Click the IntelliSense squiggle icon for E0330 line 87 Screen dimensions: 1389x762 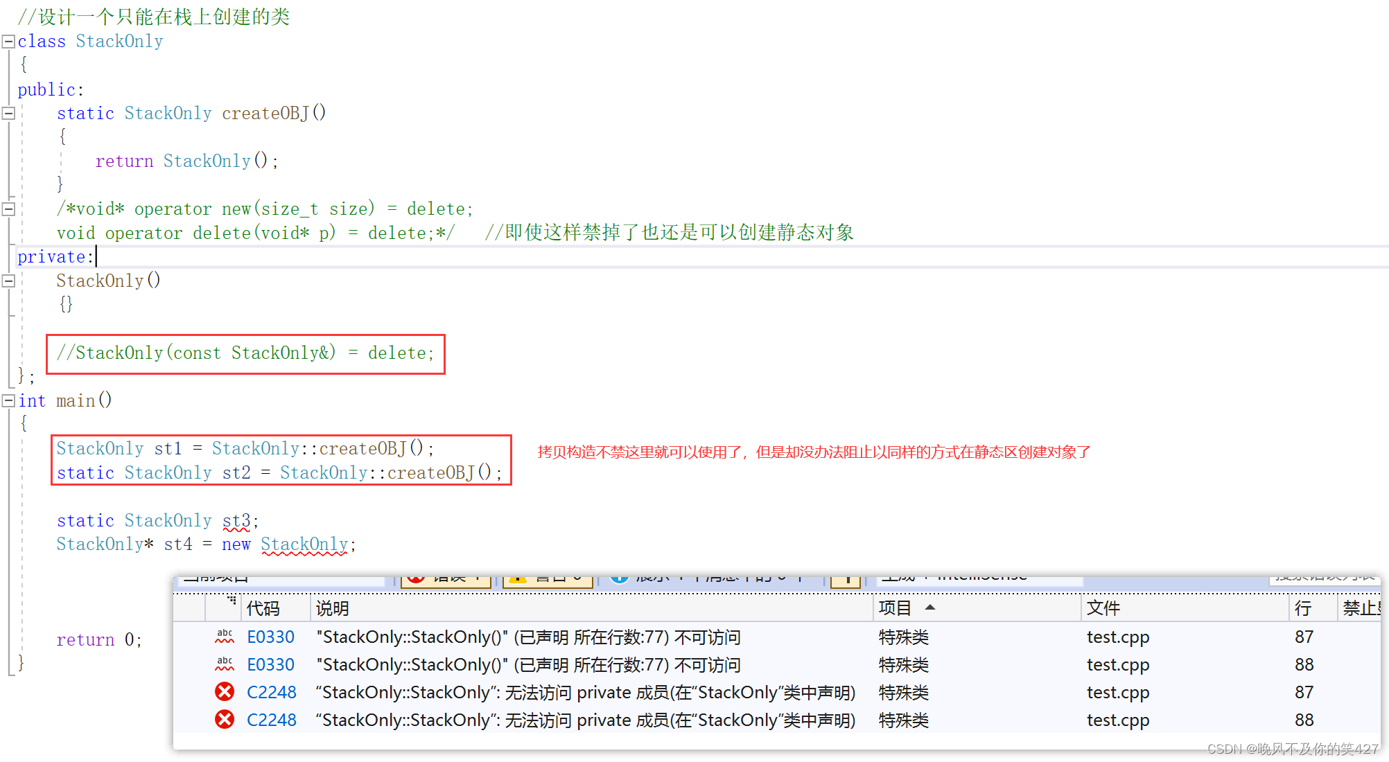click(225, 637)
